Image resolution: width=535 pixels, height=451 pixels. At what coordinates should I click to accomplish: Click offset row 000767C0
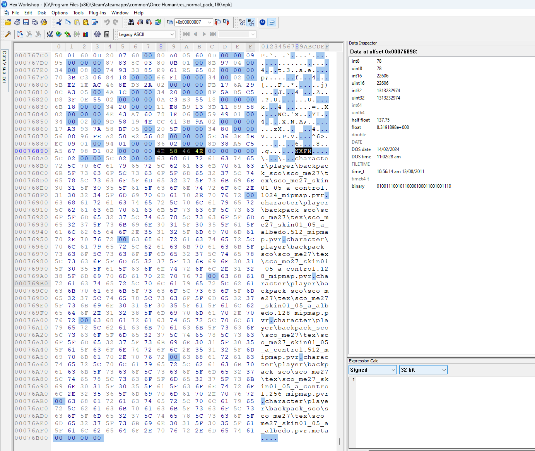pos(31,55)
